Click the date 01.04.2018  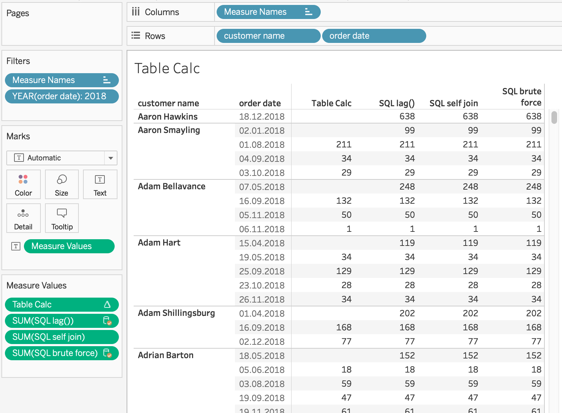262,313
